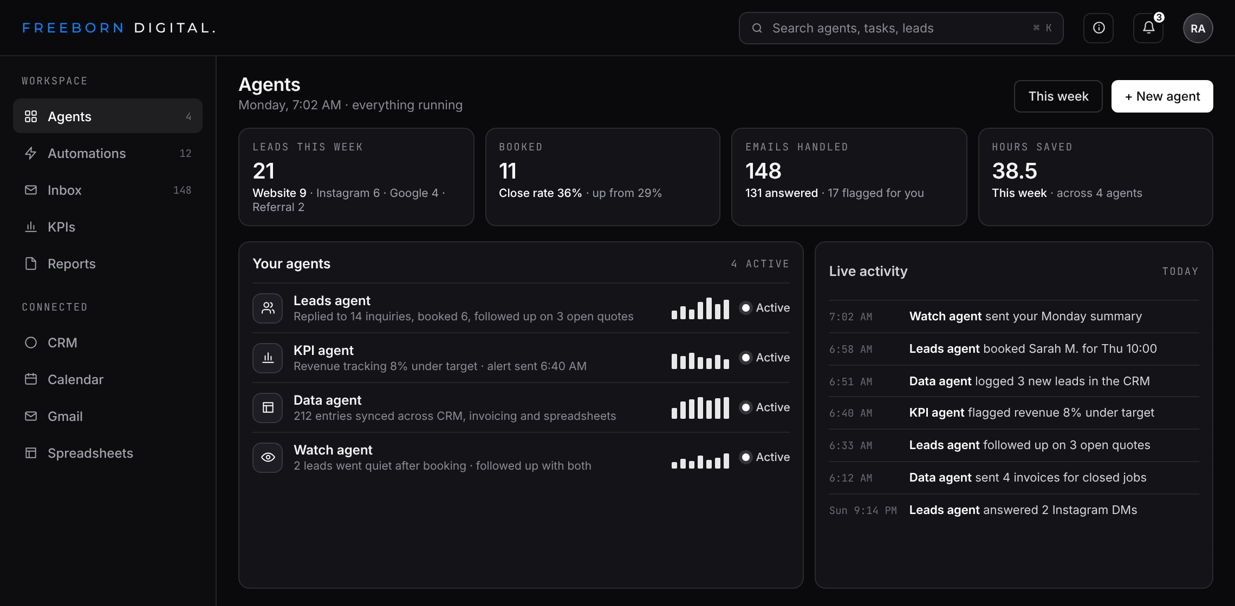Click the KPIs sidebar chart icon

[x=31, y=227]
